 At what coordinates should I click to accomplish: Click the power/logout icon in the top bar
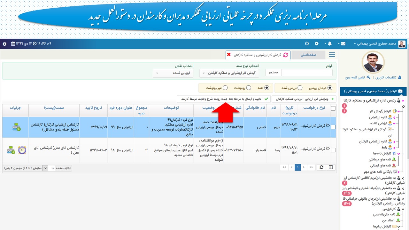click(x=307, y=43)
